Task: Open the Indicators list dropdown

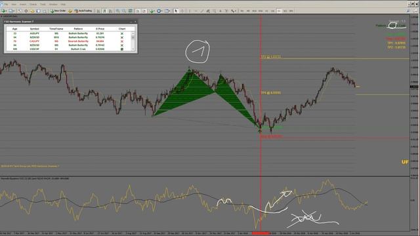Action: 152,11
